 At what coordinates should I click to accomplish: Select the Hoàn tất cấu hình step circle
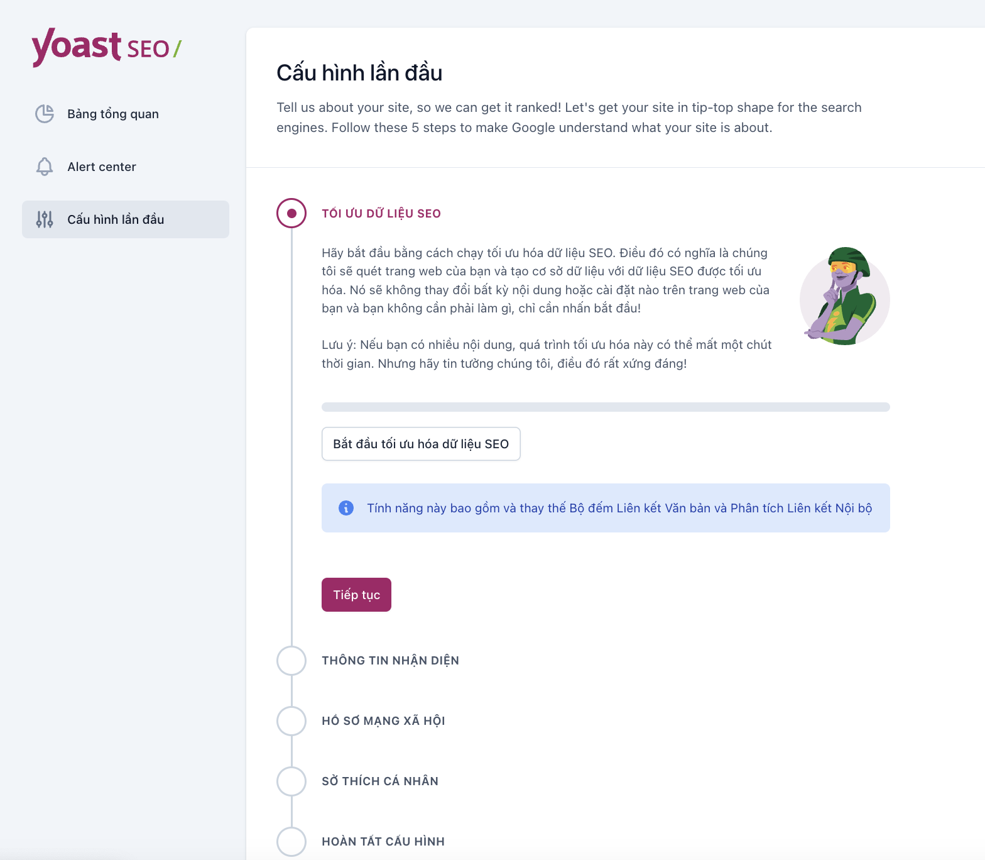(291, 841)
